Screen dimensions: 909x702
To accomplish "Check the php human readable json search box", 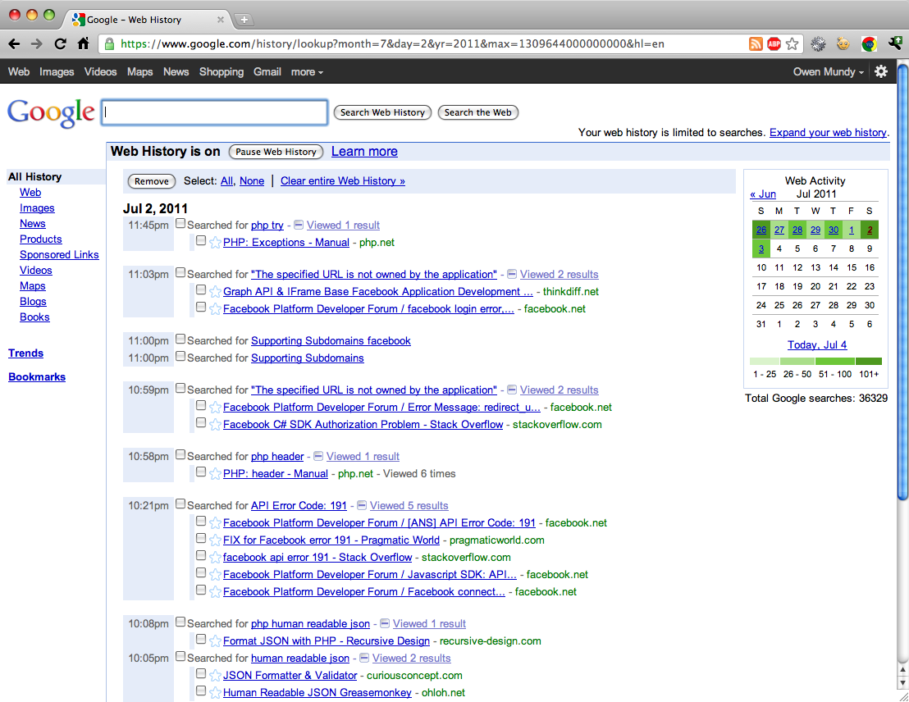I will coord(180,622).
